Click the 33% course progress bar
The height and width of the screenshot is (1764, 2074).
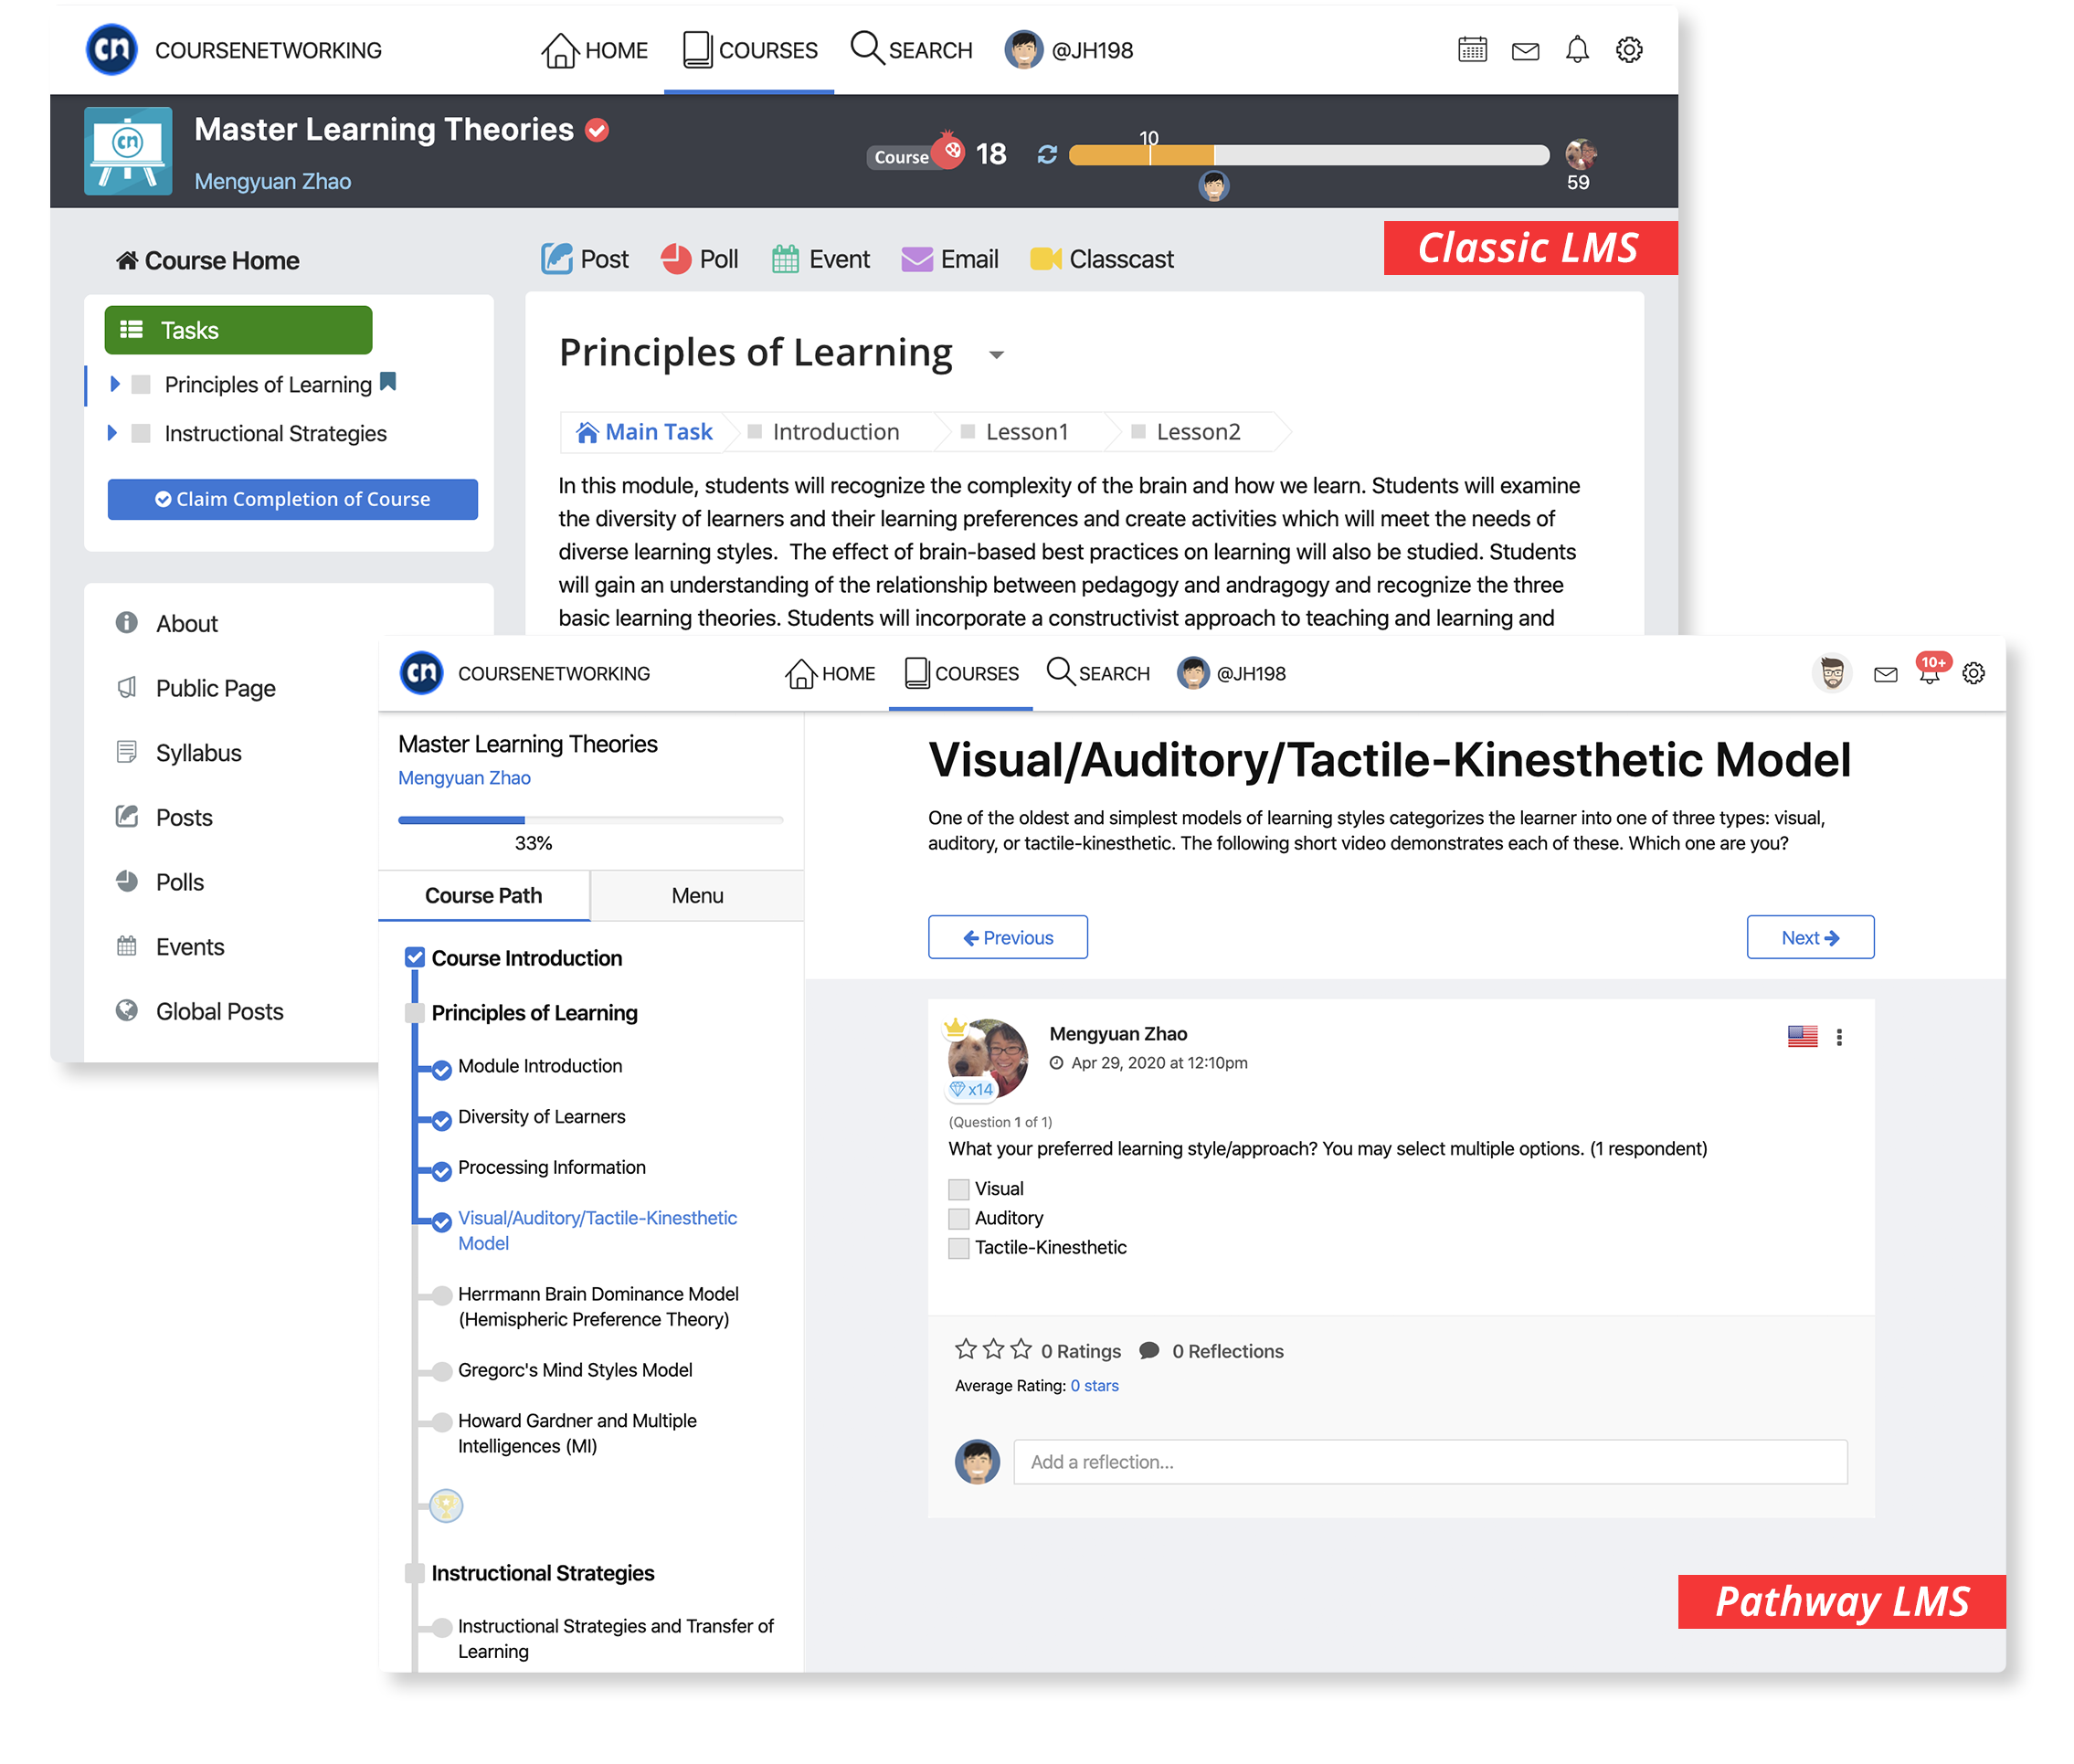(590, 819)
